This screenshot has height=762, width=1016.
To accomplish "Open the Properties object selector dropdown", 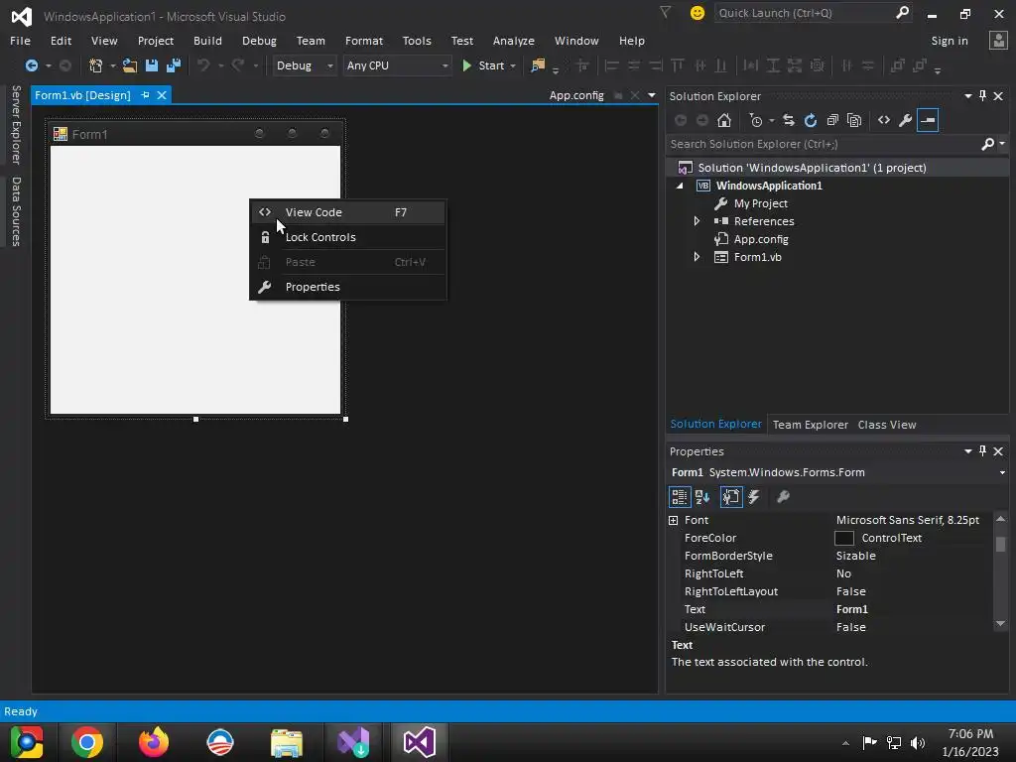I will click(1002, 472).
